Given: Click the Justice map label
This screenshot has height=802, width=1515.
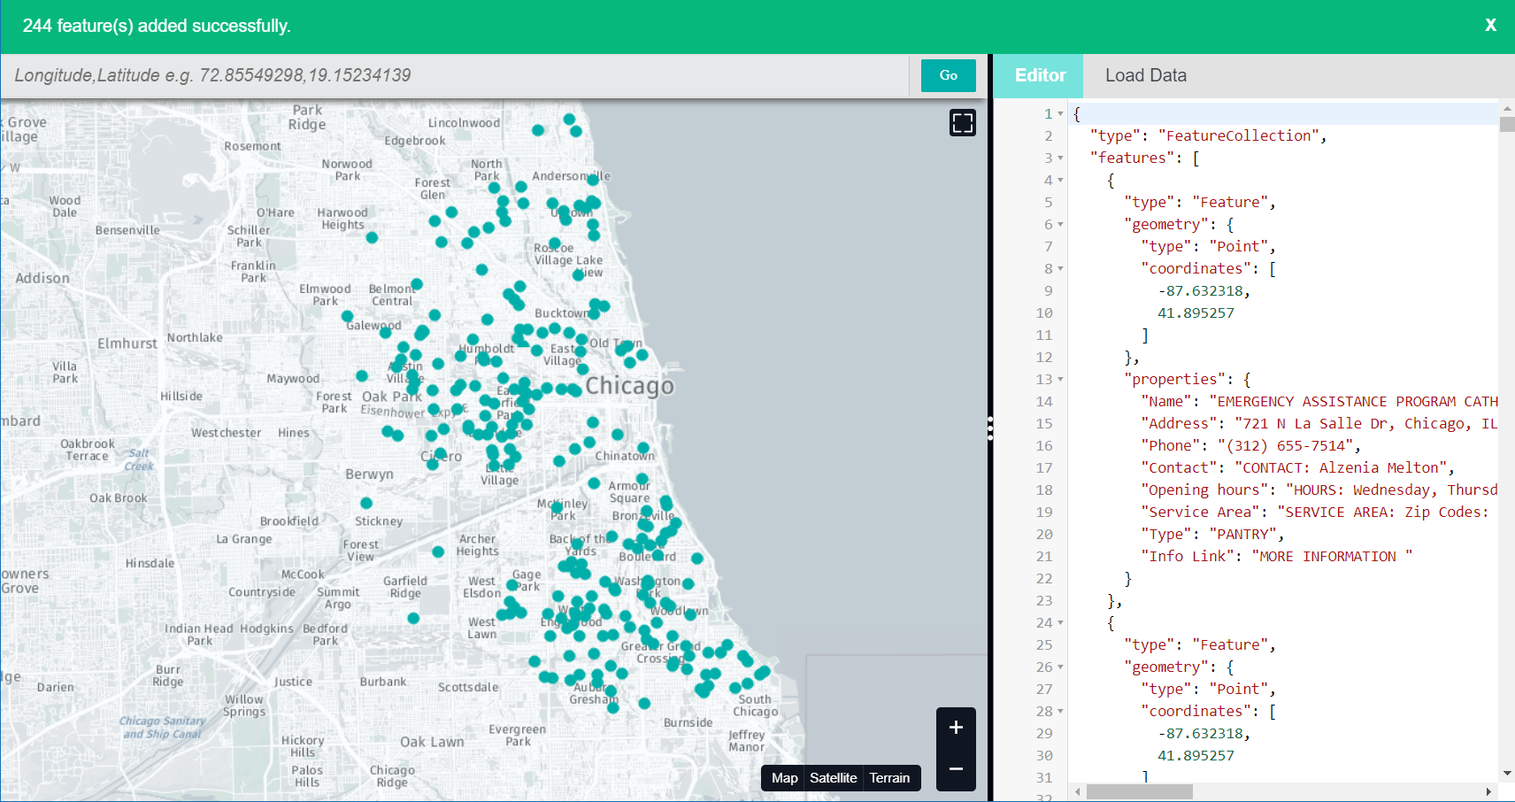Looking at the screenshot, I should 293,682.
